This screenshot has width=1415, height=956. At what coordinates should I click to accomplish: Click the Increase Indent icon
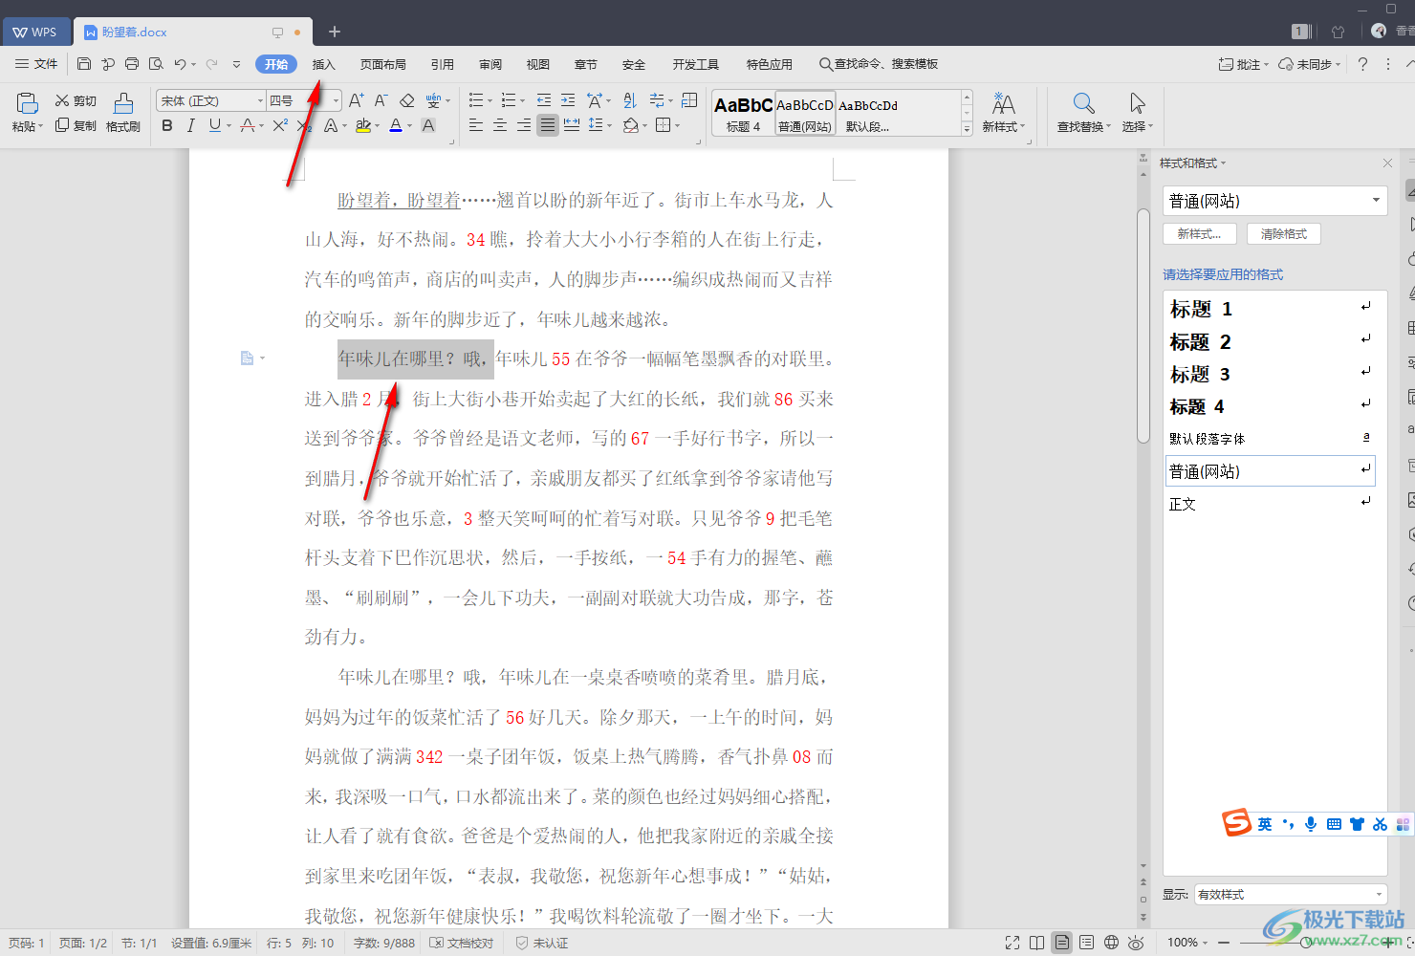click(x=568, y=100)
